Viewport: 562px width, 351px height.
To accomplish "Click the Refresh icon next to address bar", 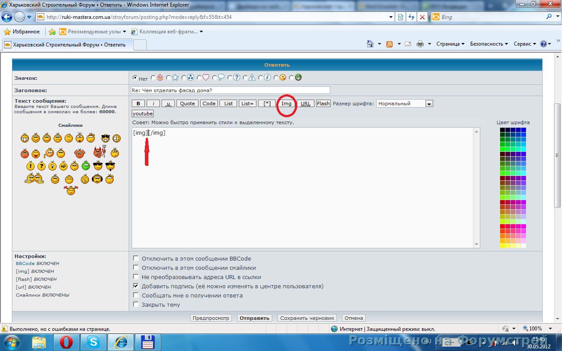I will point(411,17).
